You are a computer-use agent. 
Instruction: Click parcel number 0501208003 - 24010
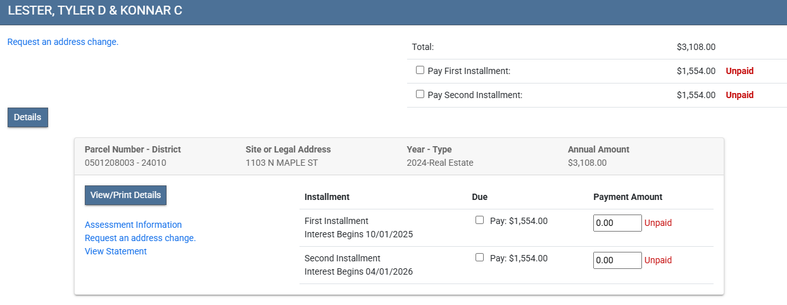pos(125,163)
